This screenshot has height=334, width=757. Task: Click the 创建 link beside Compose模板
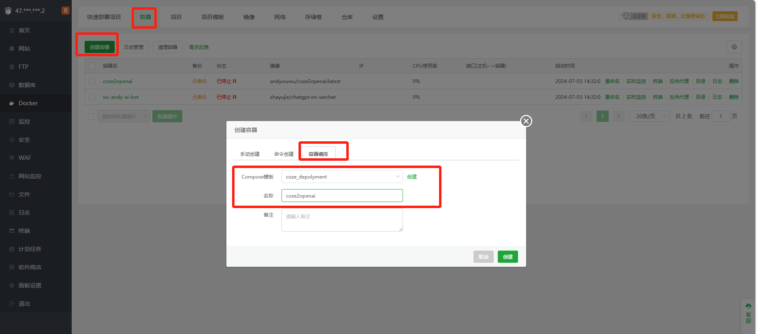[x=412, y=177]
